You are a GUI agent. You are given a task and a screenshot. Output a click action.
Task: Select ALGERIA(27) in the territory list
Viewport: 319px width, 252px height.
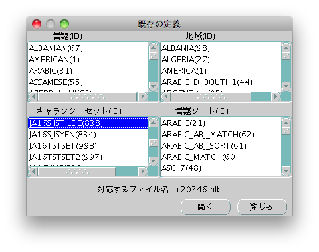(x=221, y=60)
